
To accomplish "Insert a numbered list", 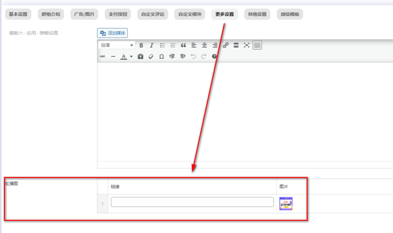I will pyautogui.click(x=173, y=45).
